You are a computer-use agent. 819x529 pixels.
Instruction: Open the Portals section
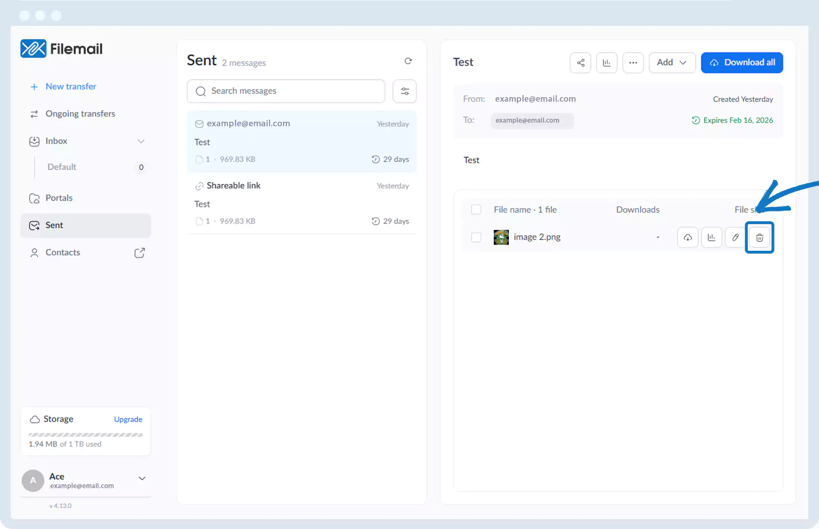click(59, 198)
